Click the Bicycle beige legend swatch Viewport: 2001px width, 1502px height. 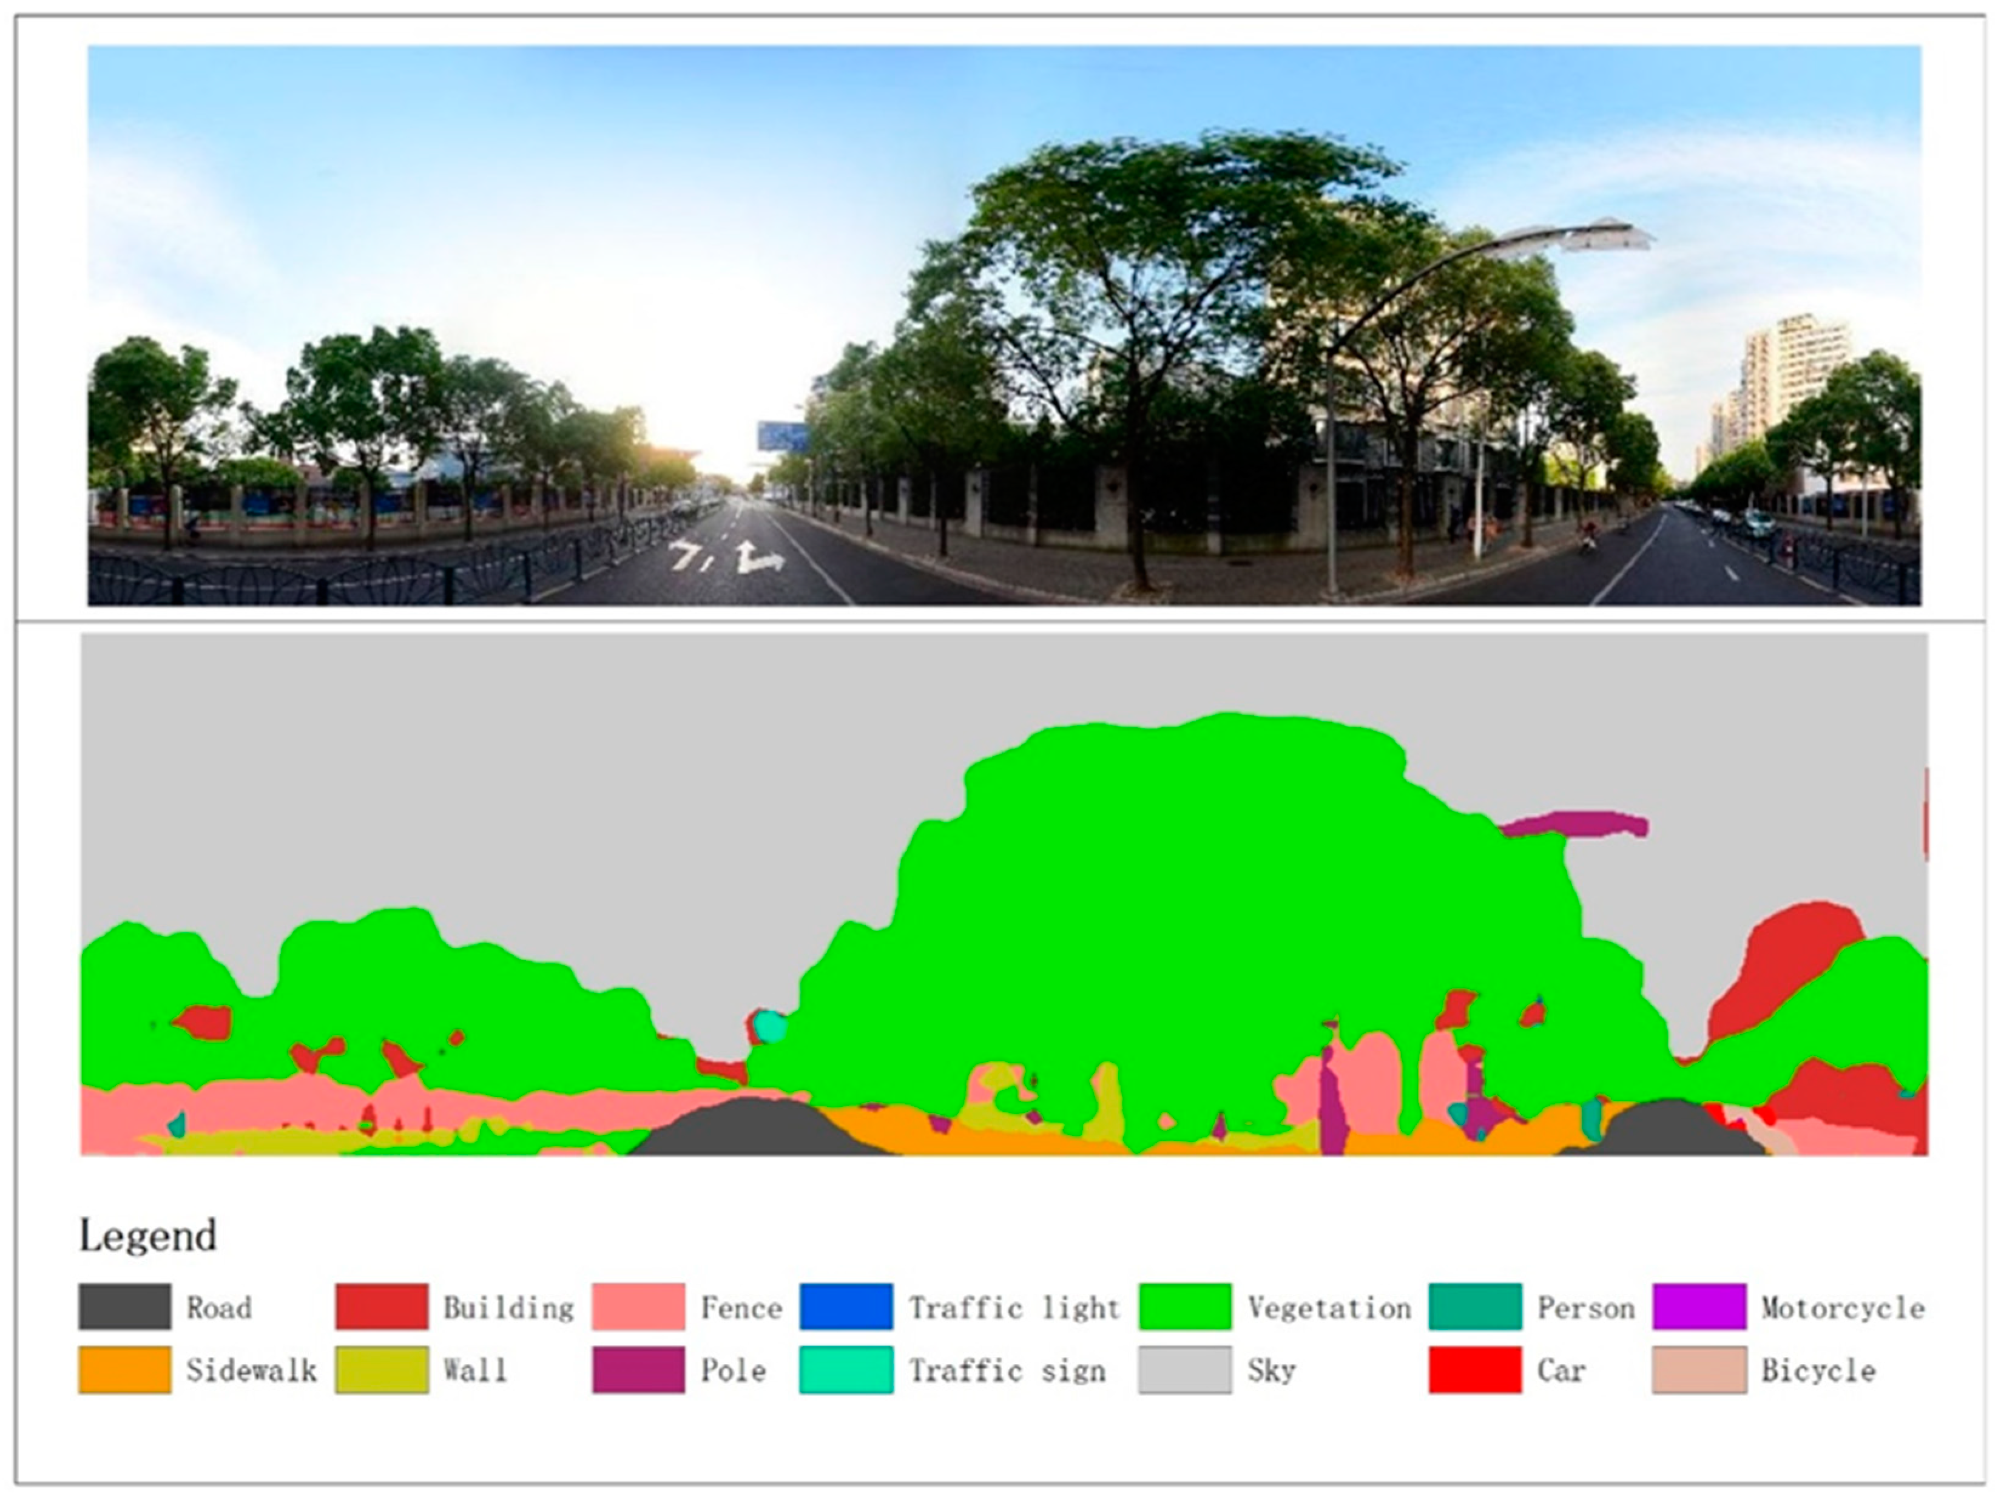pos(1699,1370)
